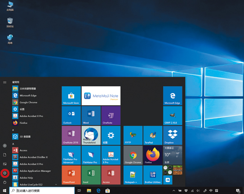
Task: Launch the Firefox tile
Action: click(153, 155)
